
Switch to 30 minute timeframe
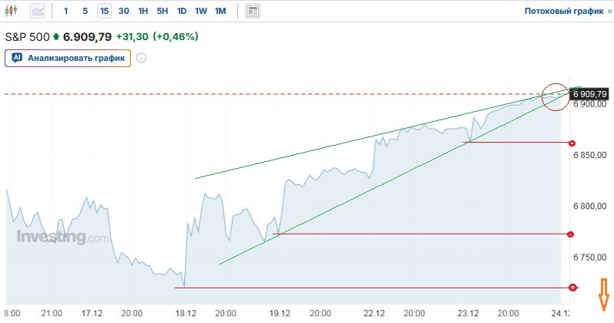pos(123,12)
